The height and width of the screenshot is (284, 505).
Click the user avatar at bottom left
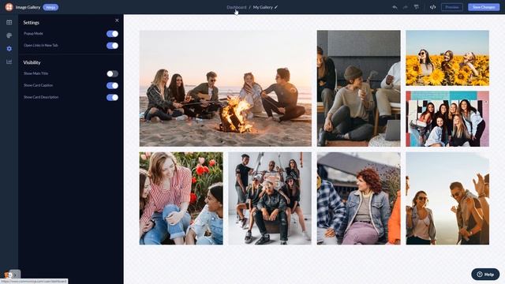pyautogui.click(x=9, y=275)
